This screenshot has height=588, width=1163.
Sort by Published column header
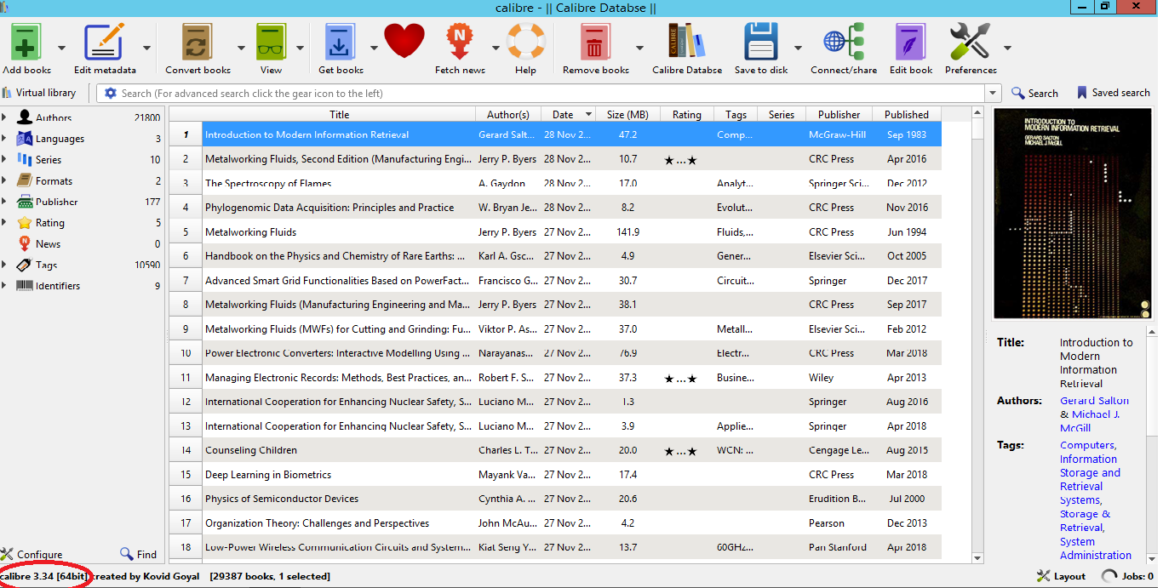pos(907,114)
